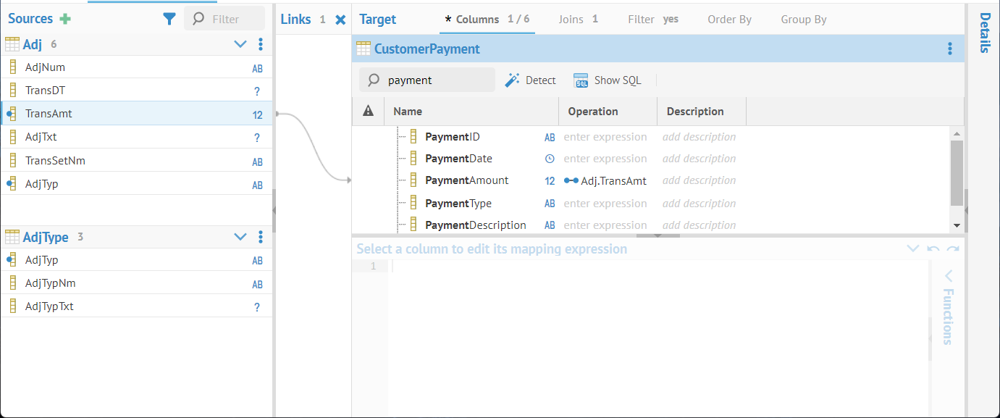1000x418 pixels.
Task: Select the TransAmt source column
Action: coord(49,114)
